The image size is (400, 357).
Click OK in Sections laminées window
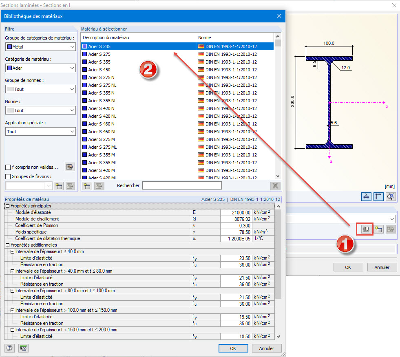point(348,267)
